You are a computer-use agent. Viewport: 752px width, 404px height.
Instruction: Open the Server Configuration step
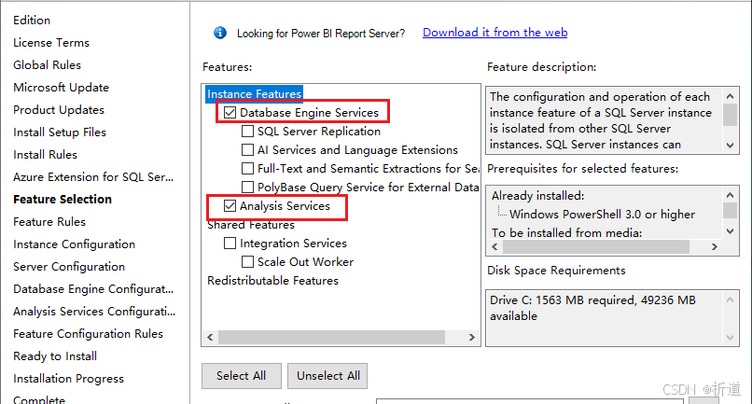[x=69, y=267]
